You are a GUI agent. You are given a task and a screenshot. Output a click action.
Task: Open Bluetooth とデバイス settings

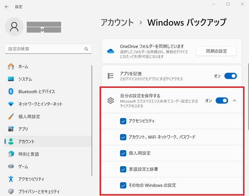[x=48, y=91]
